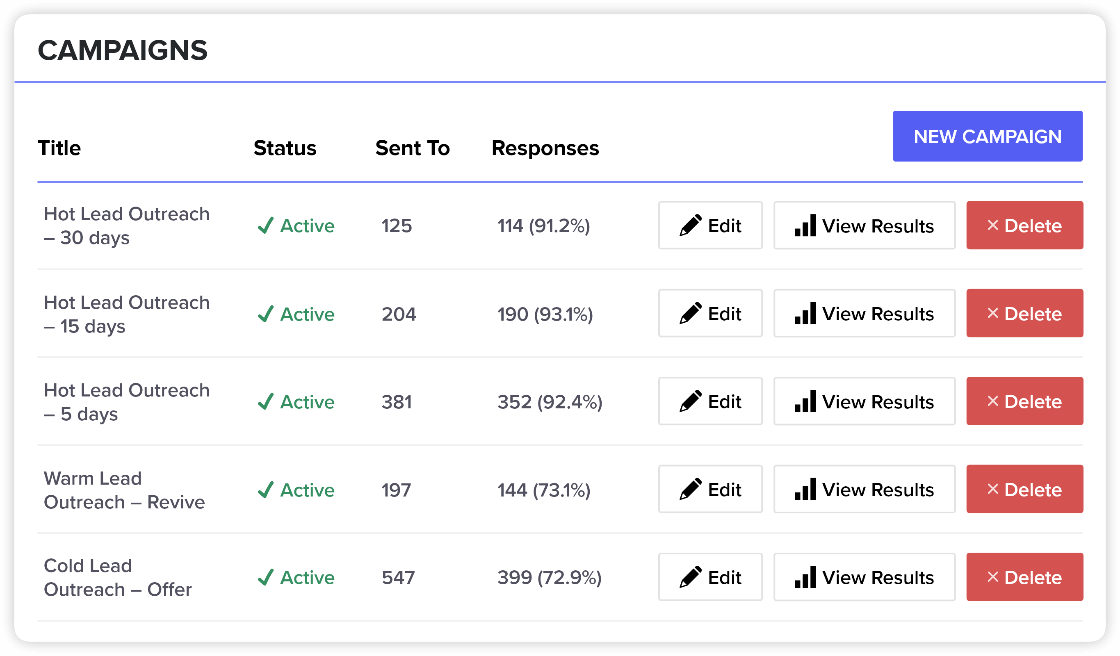
Task: Delete Warm Lead Outreach – Revive campaign
Action: click(x=1024, y=489)
